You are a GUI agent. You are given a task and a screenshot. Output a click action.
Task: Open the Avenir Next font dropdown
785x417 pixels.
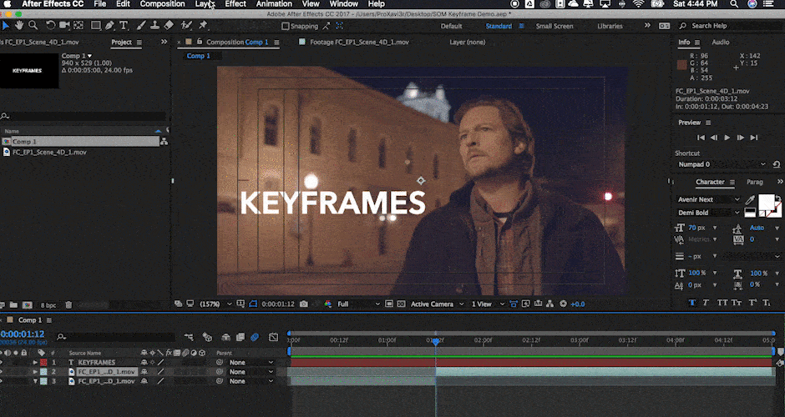click(x=707, y=199)
